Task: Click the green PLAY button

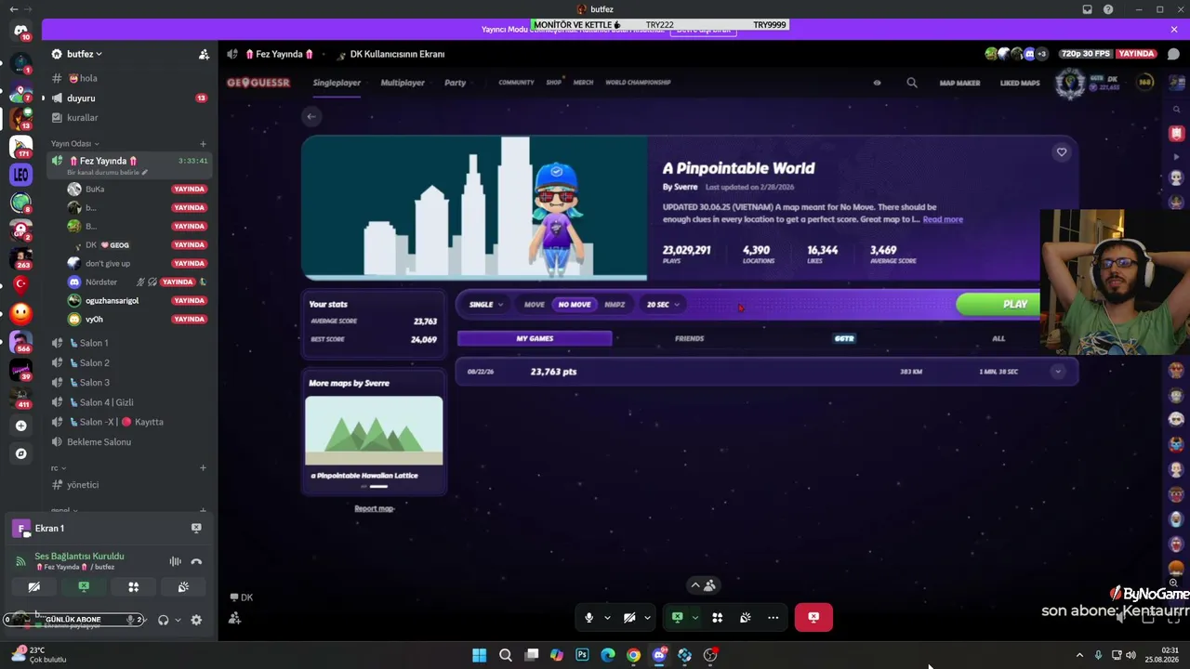Action: (x=1015, y=305)
